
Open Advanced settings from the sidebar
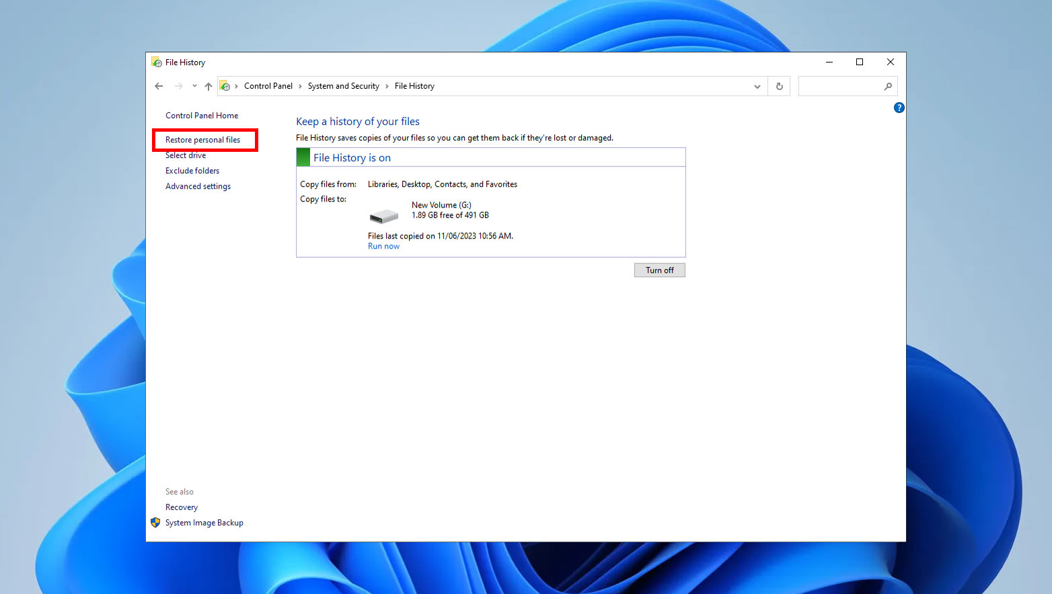coord(198,186)
